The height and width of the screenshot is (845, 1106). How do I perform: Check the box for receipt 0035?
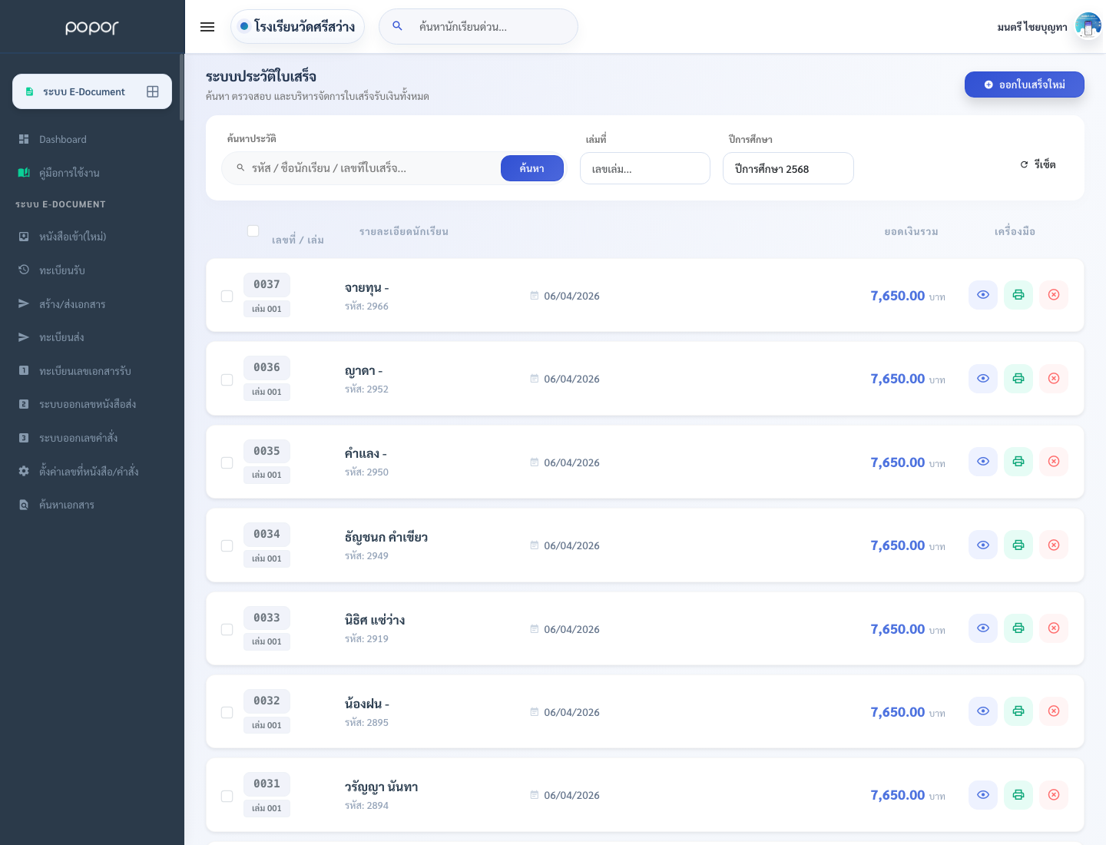(227, 462)
